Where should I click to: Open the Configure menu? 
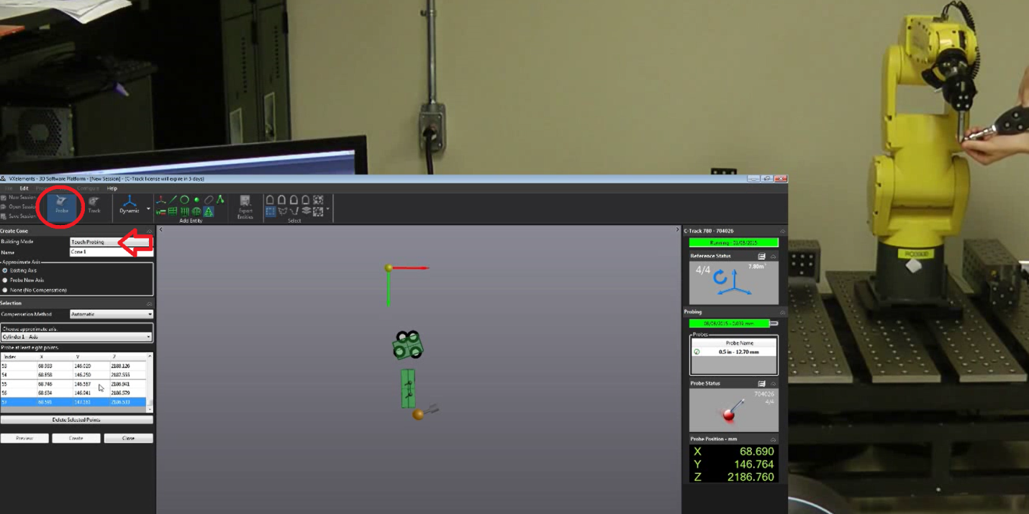[x=88, y=188]
